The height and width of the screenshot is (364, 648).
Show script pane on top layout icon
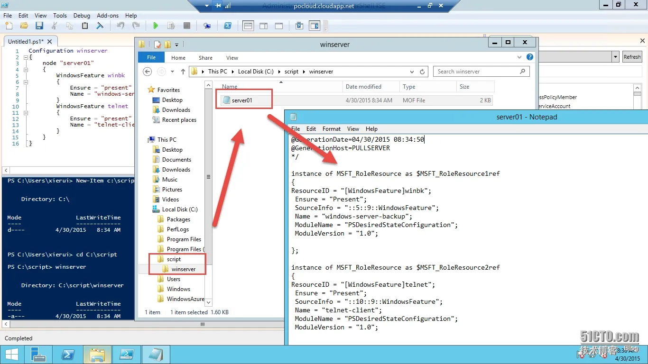click(x=248, y=26)
